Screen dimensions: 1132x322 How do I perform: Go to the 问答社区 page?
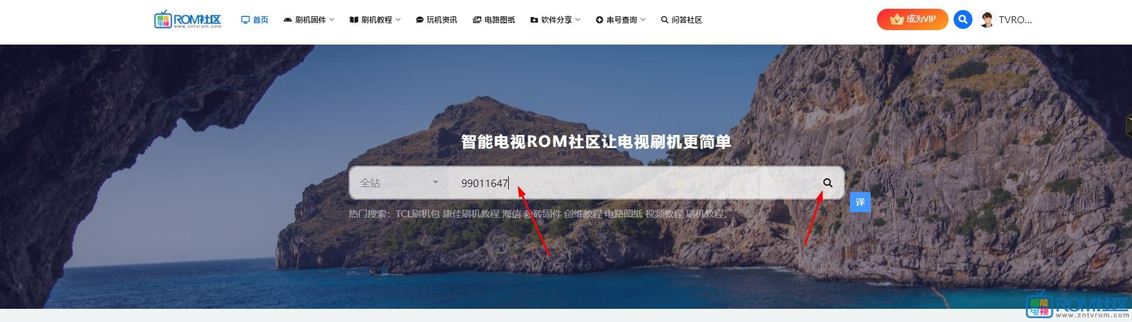pos(682,20)
